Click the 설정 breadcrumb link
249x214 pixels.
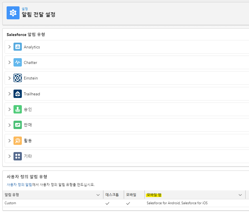click(25, 9)
